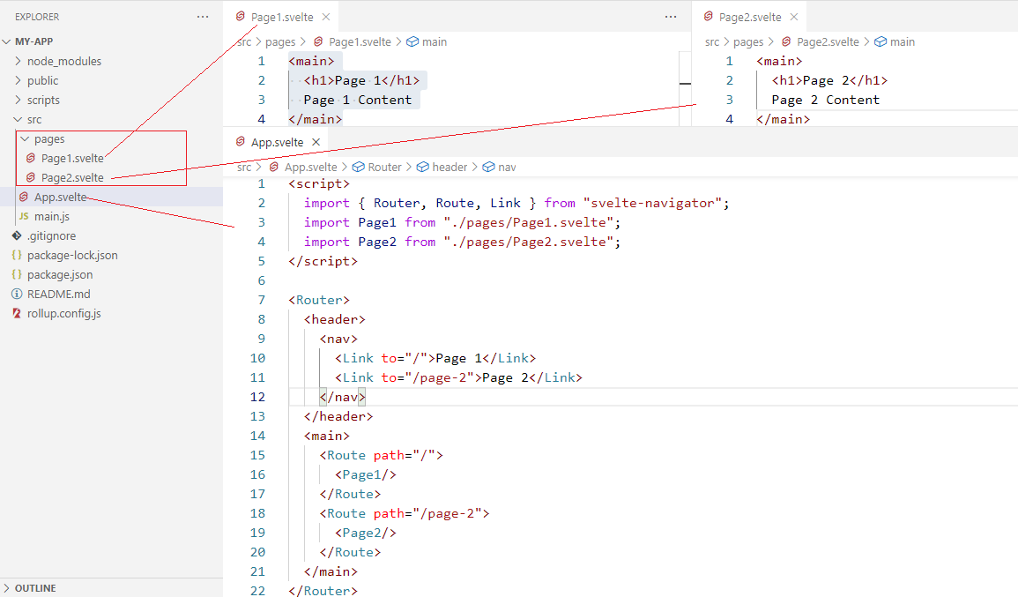Close the App.svelte editor tab
Viewport: 1018px width, 597px height.
click(x=316, y=142)
